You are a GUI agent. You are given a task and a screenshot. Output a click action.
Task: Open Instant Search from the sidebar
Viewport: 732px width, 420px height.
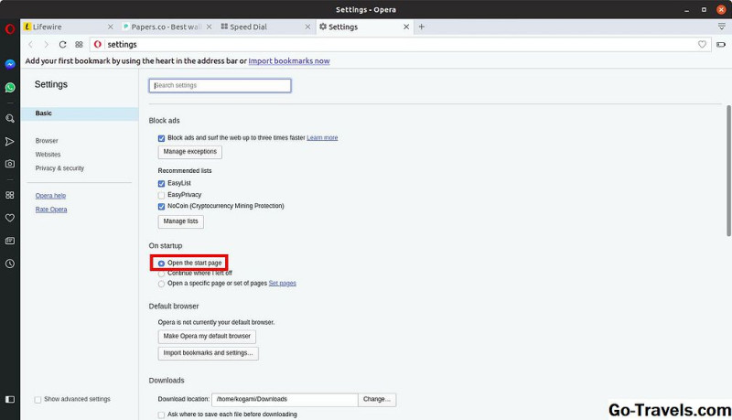[10, 119]
